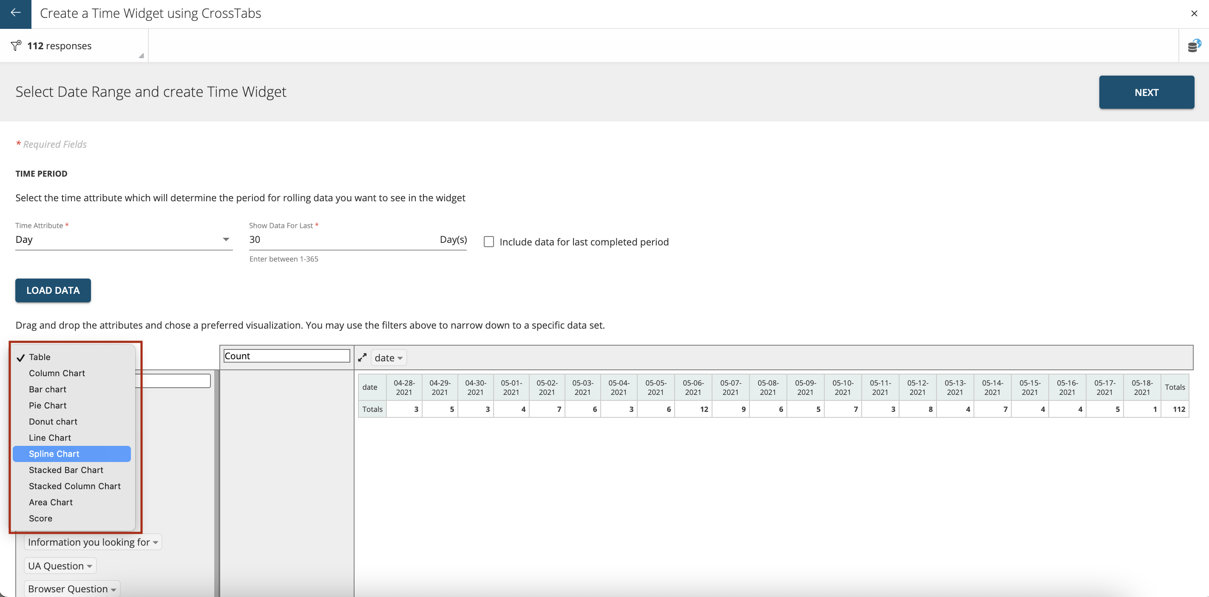Click the Totals column header

(x=1175, y=387)
